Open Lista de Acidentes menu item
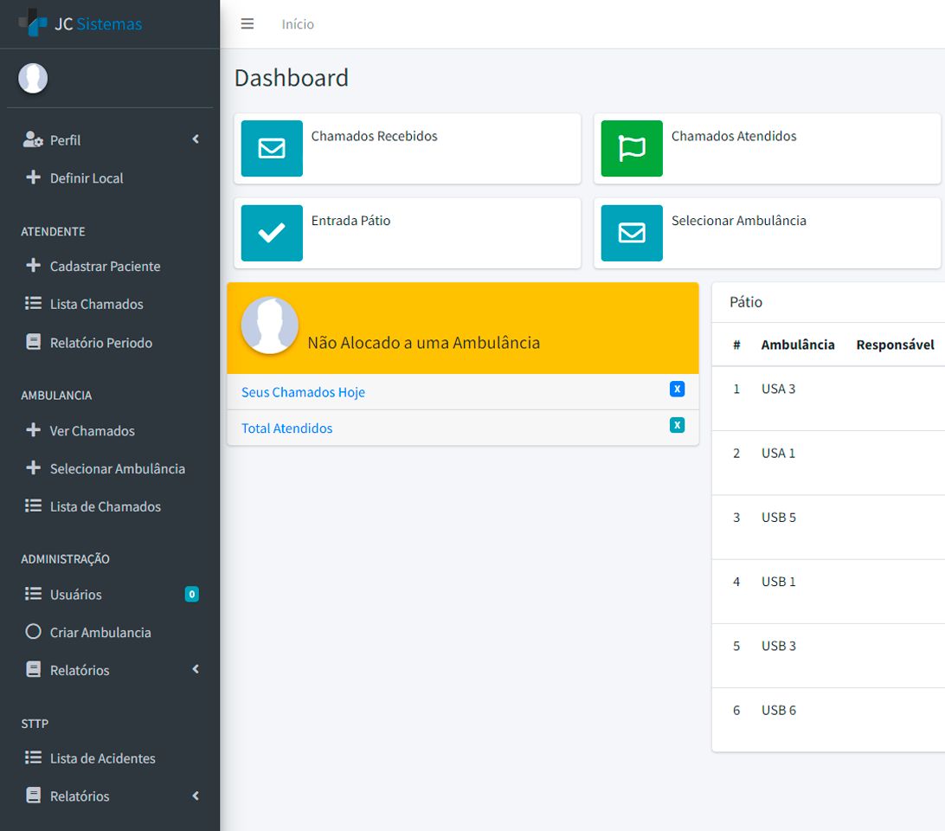 point(102,758)
